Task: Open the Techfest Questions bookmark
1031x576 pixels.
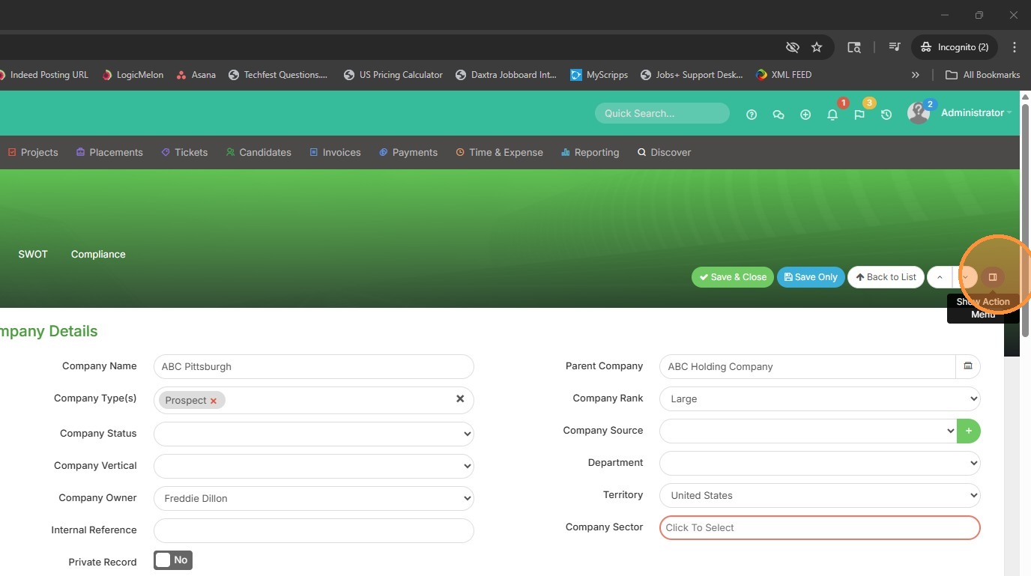Action: click(278, 75)
